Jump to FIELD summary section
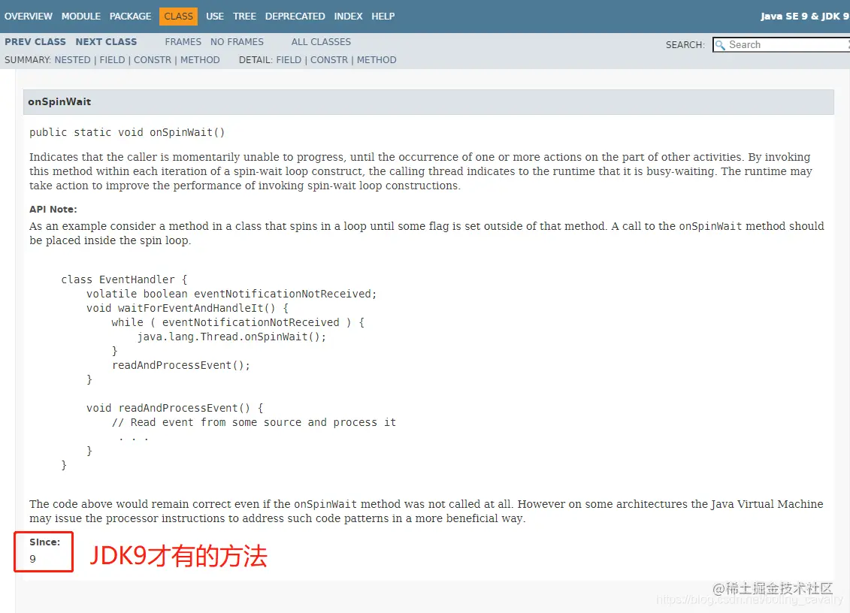Viewport: 850px width, 613px height. tap(112, 60)
